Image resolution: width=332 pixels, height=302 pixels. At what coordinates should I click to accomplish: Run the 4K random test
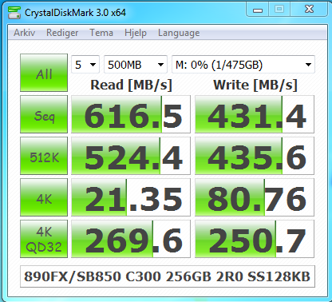(44, 197)
